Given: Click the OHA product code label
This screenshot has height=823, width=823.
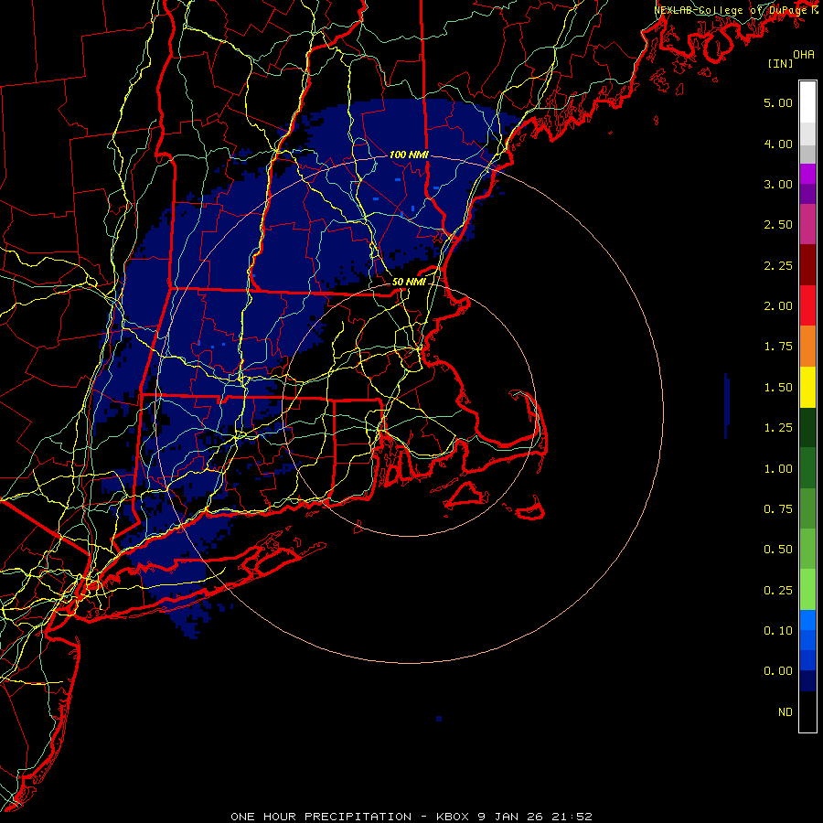Looking at the screenshot, I should pos(804,54).
